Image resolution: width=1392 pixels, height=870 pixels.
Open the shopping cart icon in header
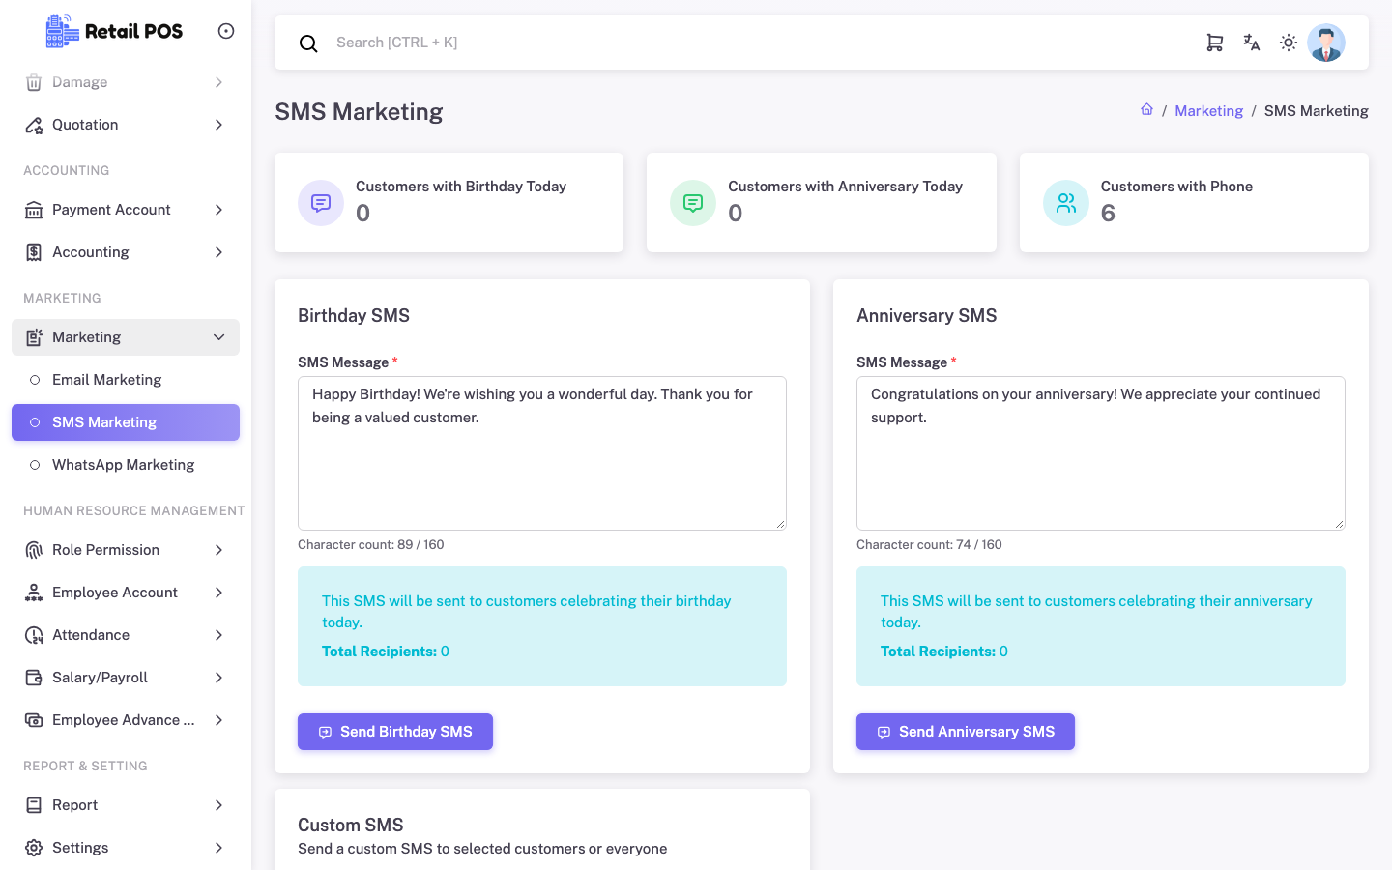click(x=1215, y=43)
